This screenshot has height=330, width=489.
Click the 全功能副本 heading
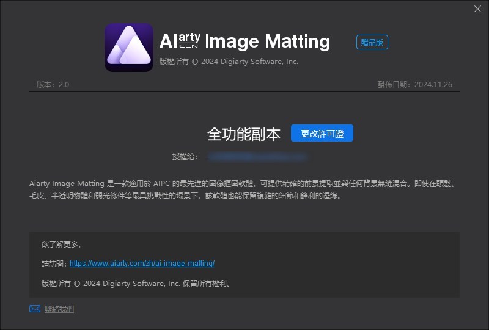coord(244,134)
